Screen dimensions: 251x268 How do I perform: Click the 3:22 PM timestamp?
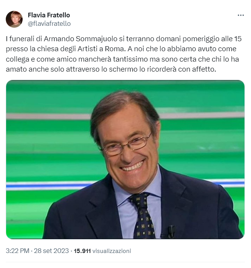point(18,251)
